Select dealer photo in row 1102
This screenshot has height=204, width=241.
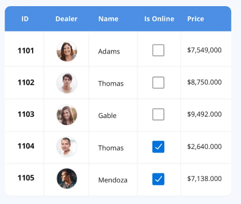click(x=67, y=83)
